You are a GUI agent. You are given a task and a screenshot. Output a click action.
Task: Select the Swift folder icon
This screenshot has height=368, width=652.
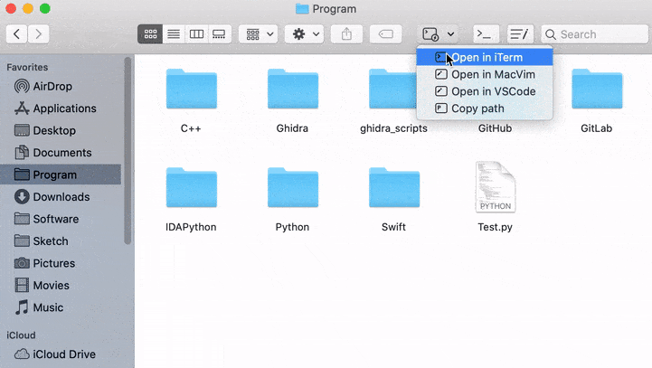394,187
